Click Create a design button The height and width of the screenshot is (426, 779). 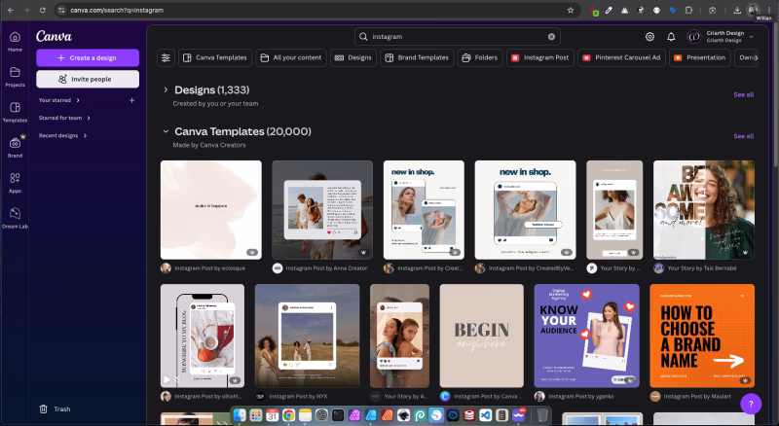pos(88,57)
